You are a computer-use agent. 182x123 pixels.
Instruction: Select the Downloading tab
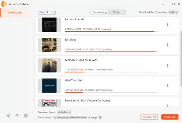99,12
